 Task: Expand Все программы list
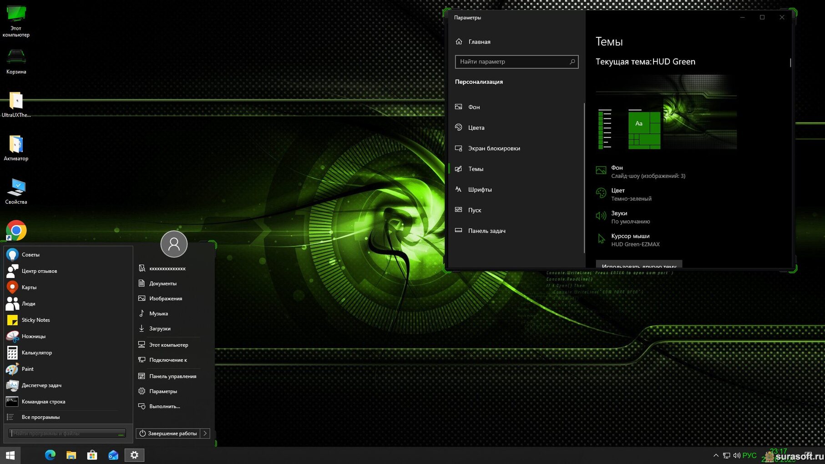pos(40,417)
